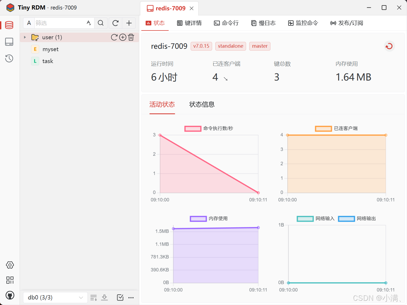Close the redis-7009 tab
Viewport: 407px width, 305px height.
point(191,8)
